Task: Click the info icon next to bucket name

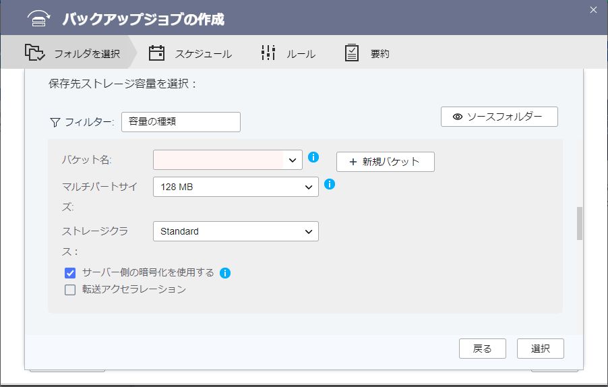Action: tap(313, 157)
